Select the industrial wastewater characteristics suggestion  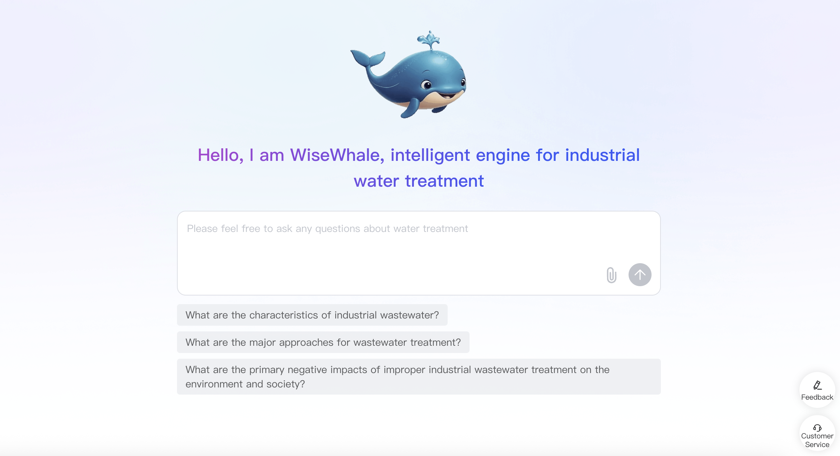pyautogui.click(x=312, y=315)
